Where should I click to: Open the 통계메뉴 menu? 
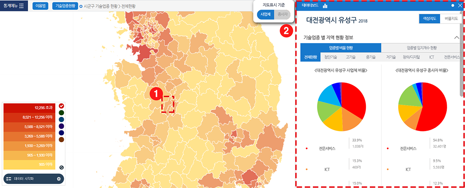tap(14, 6)
